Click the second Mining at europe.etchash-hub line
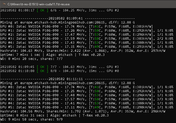Viewport: 176px width, 123px height. click(67, 83)
